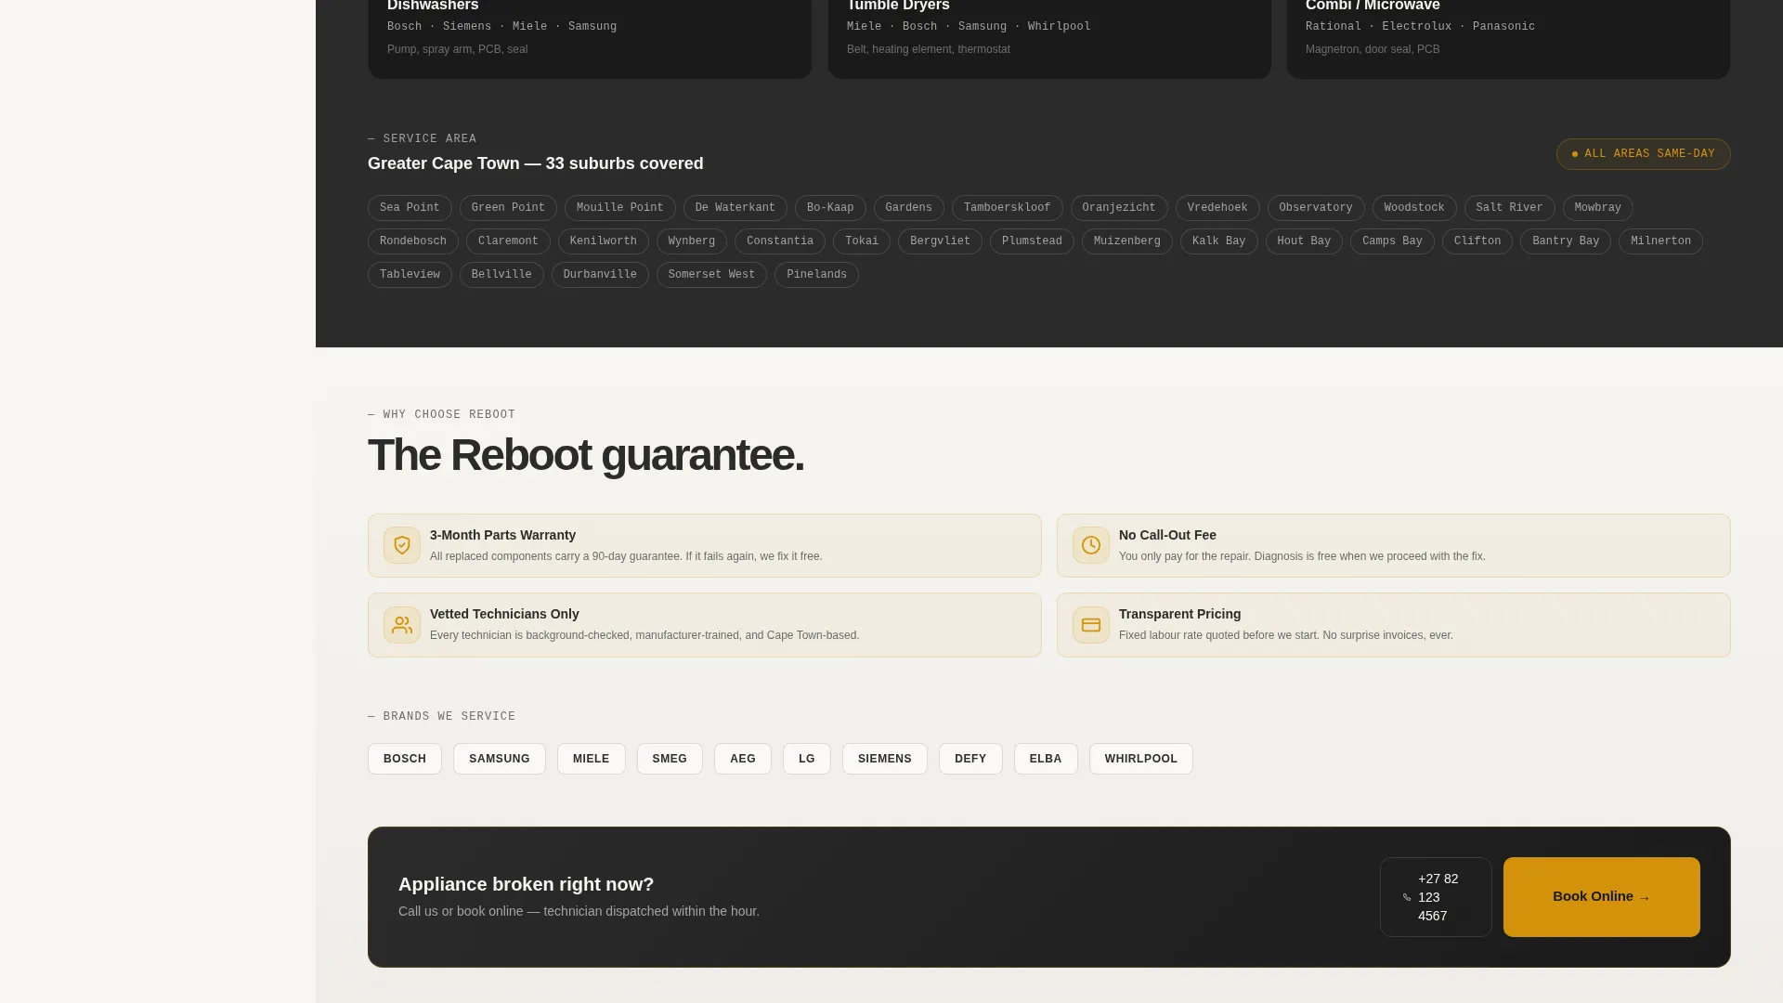Open the Camps Bay suburb tag
The image size is (1783, 1003).
pos(1392,241)
